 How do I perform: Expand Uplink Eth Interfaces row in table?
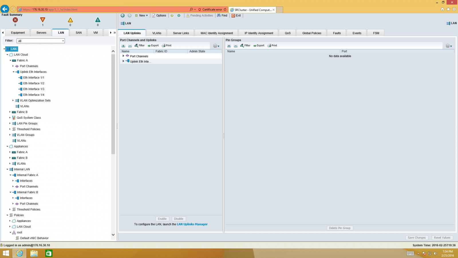pyautogui.click(x=123, y=61)
